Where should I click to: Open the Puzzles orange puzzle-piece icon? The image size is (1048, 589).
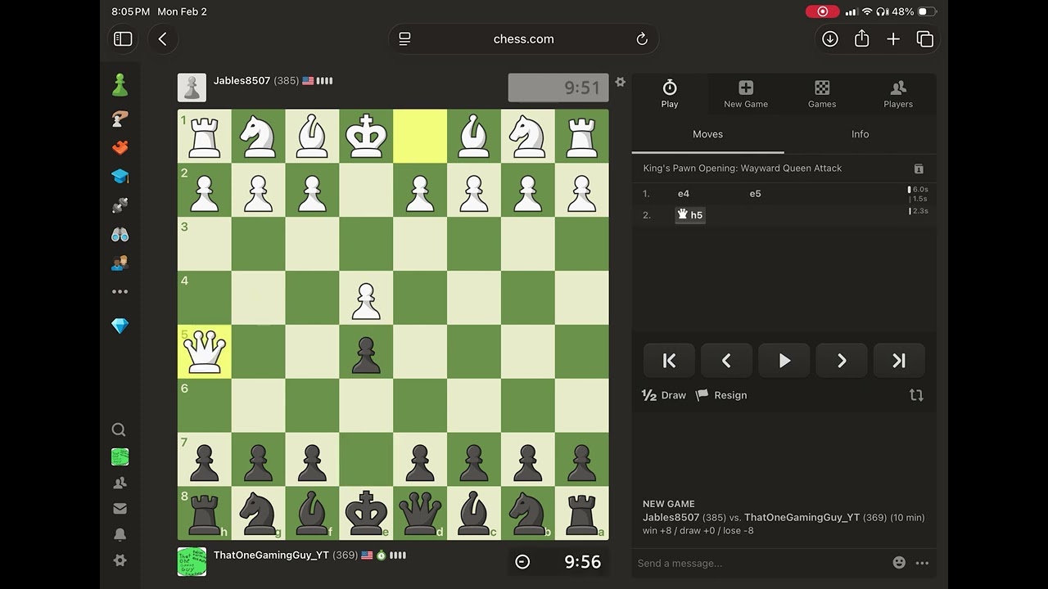pyautogui.click(x=120, y=147)
